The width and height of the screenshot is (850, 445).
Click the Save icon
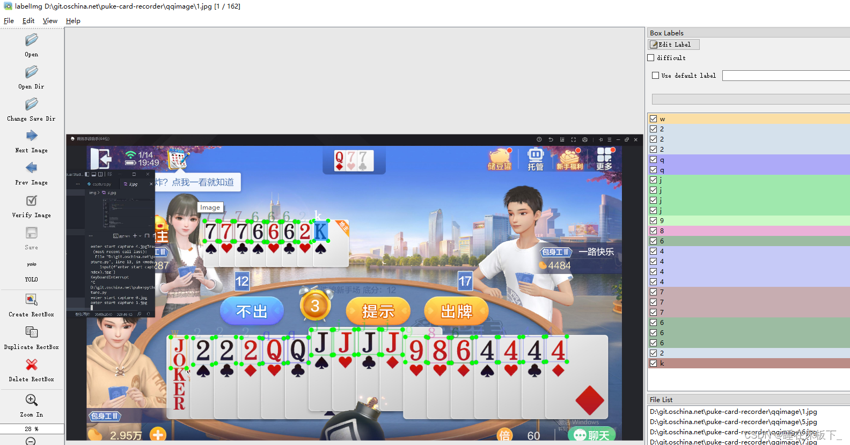pyautogui.click(x=32, y=233)
